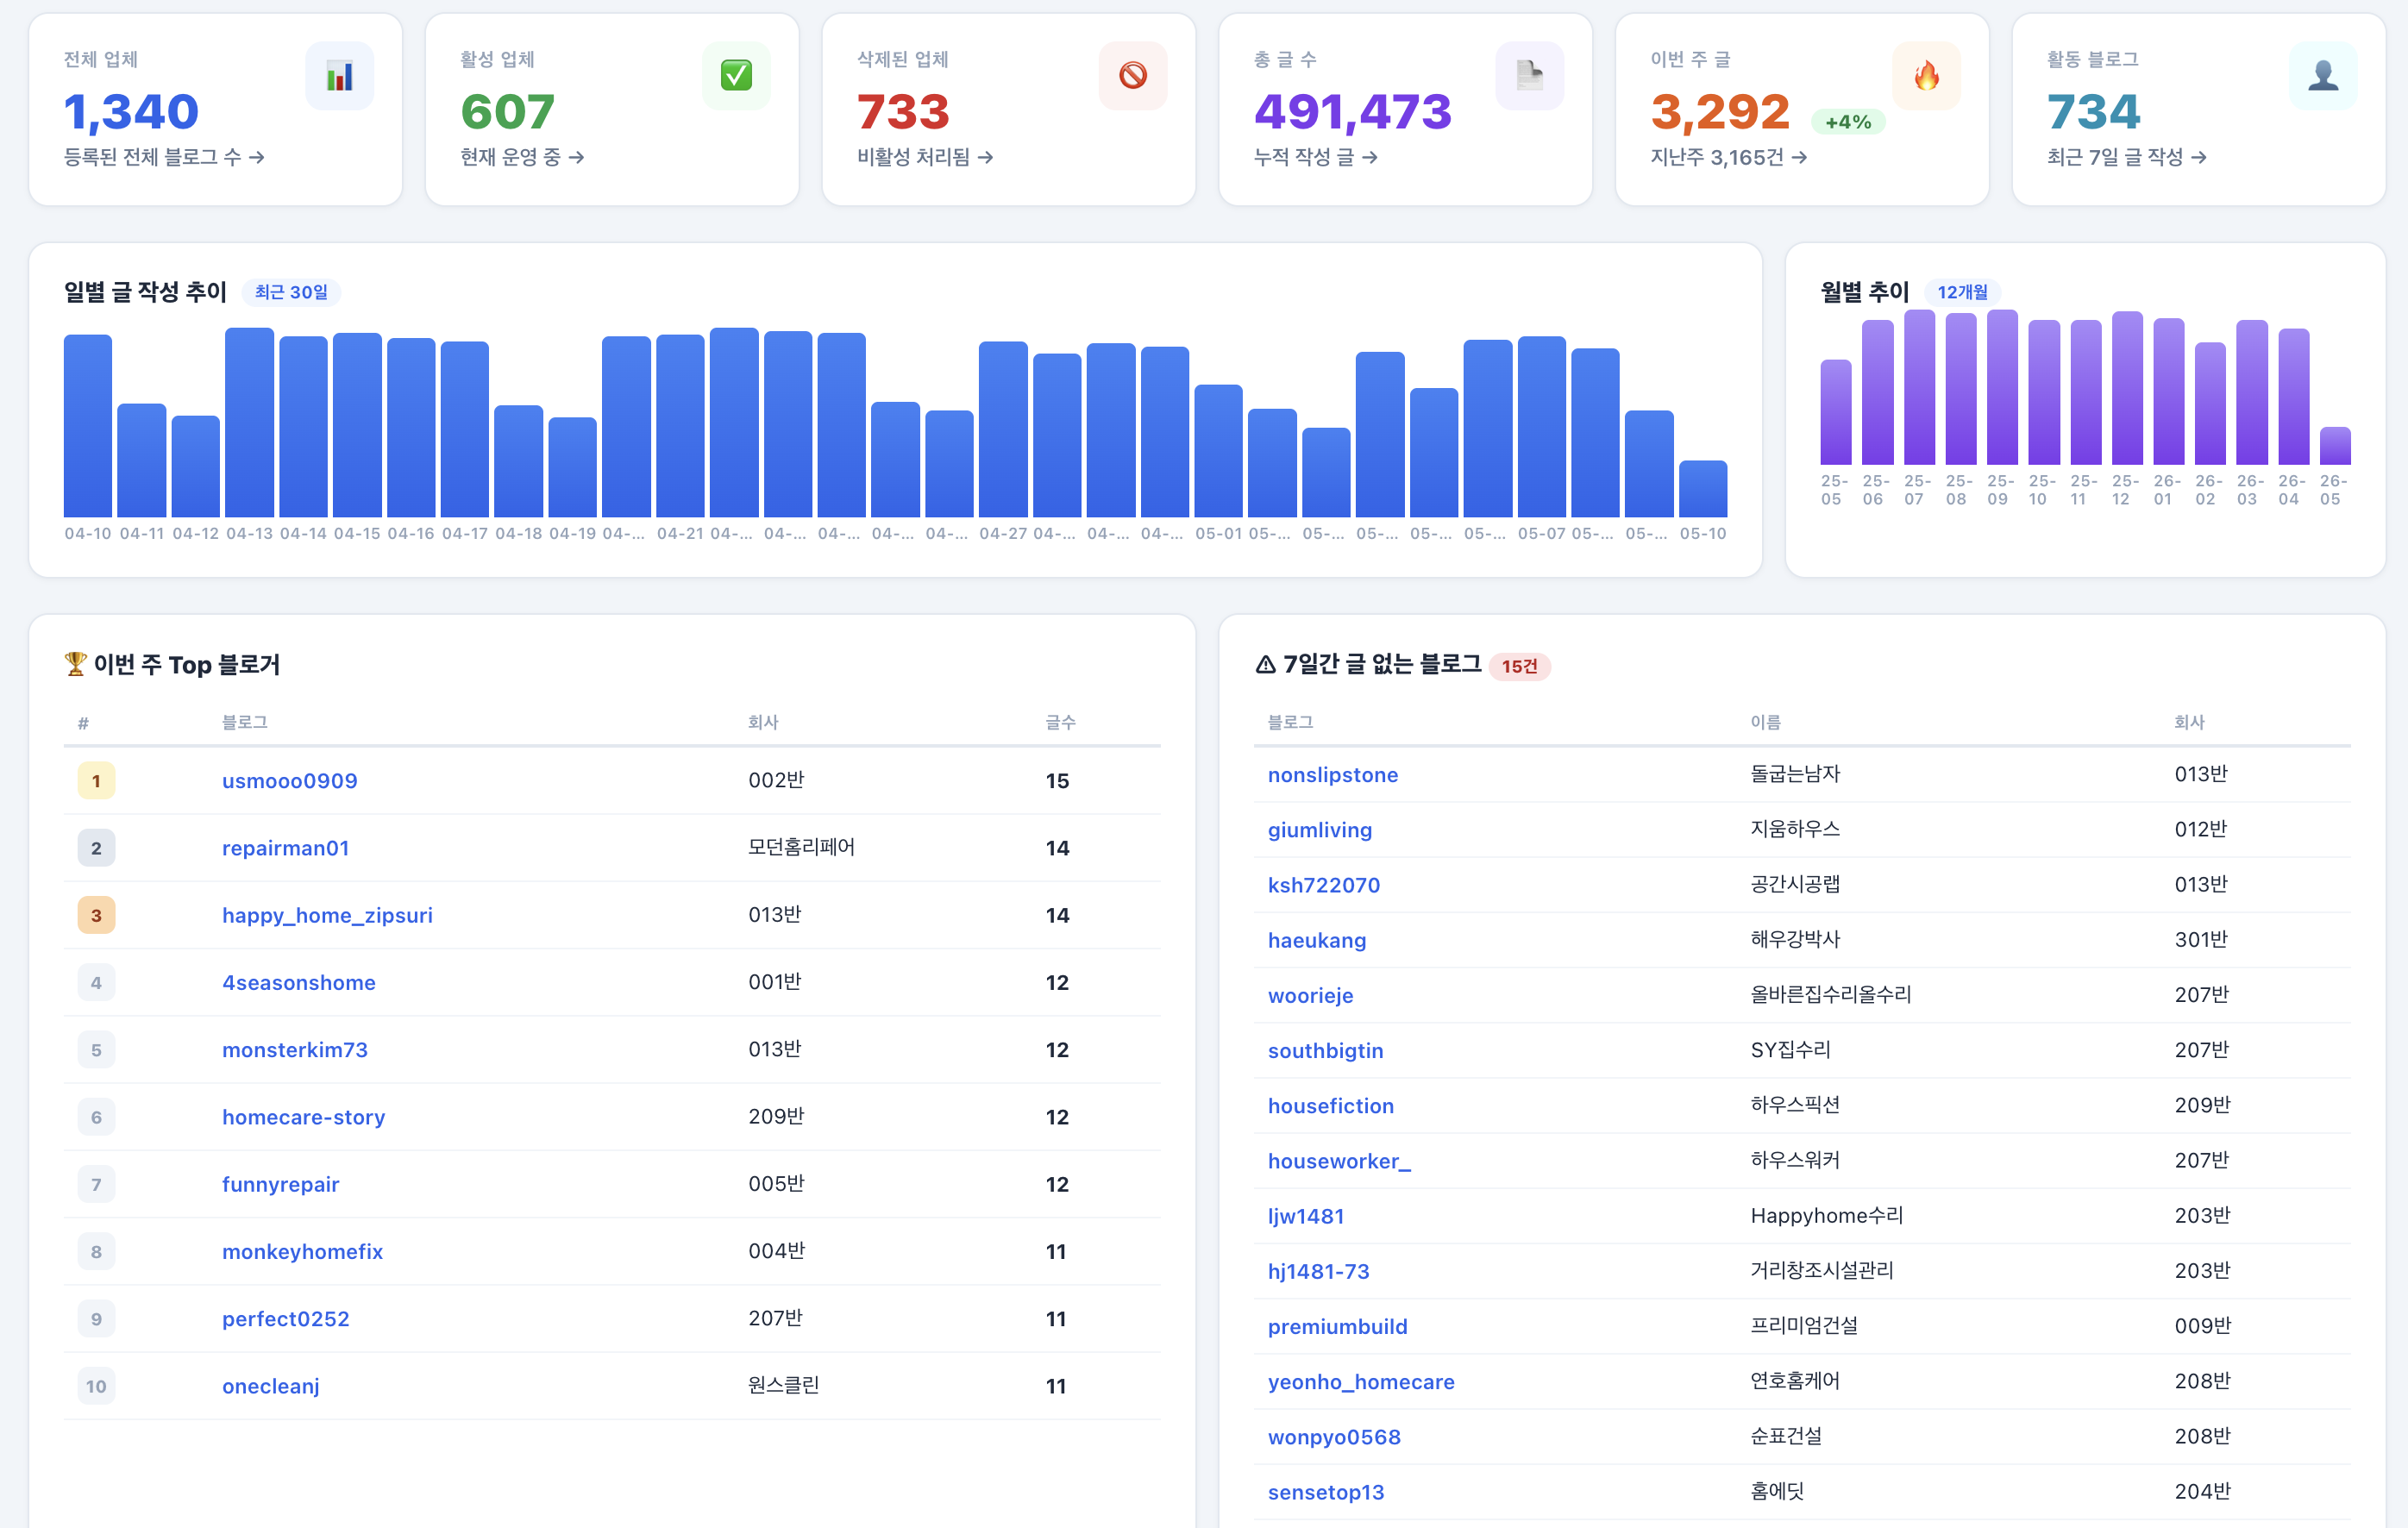Viewport: 2408px width, 1528px height.
Task: Open onecleanj blog link
Action: pos(271,1387)
